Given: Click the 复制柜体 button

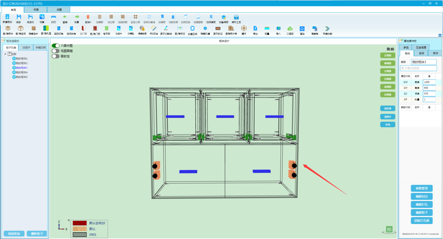Looking at the screenshot, I should click(14, 234).
